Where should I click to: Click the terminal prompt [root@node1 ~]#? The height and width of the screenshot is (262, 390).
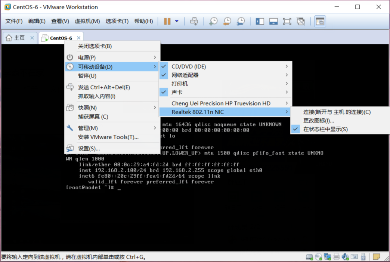90,187
